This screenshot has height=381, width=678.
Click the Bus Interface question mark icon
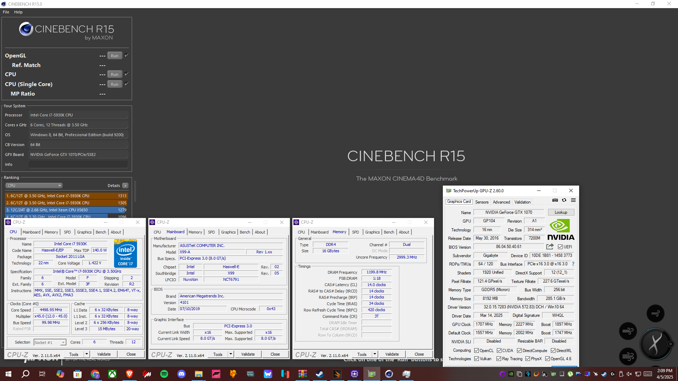tap(573, 264)
